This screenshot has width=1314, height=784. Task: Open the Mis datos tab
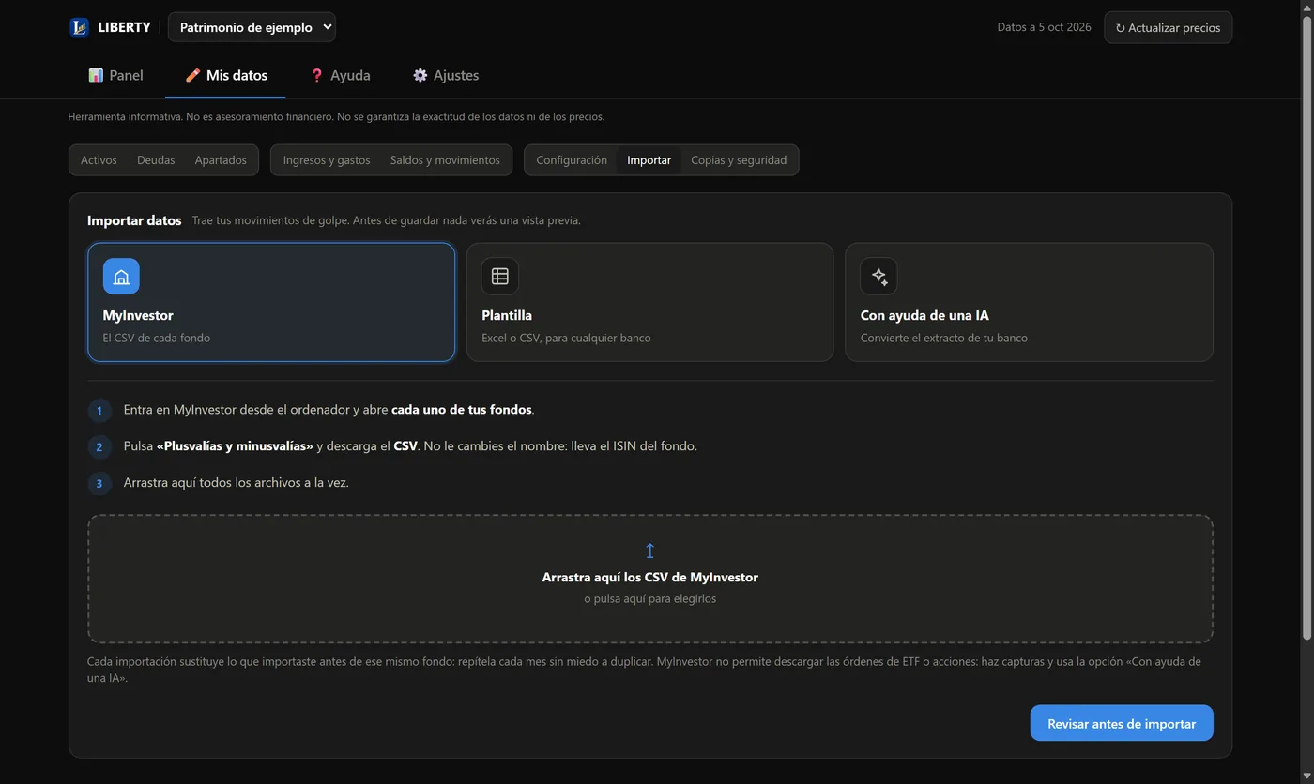point(225,75)
